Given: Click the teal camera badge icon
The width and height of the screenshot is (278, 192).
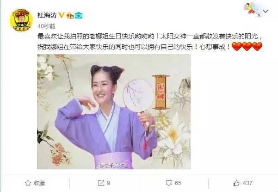Looking at the screenshot, I should (79, 15).
